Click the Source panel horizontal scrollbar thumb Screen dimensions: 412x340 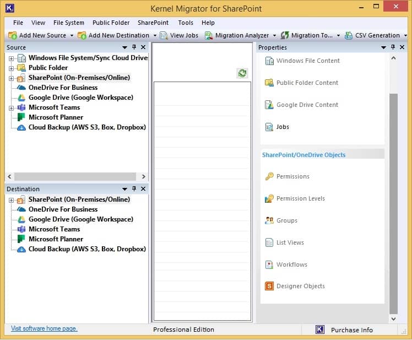75,176
